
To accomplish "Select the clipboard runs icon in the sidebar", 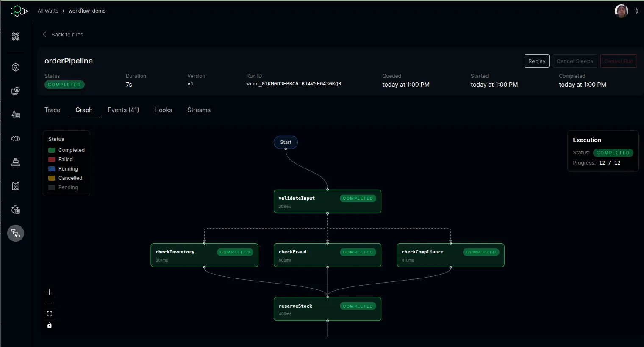I will coord(15,186).
